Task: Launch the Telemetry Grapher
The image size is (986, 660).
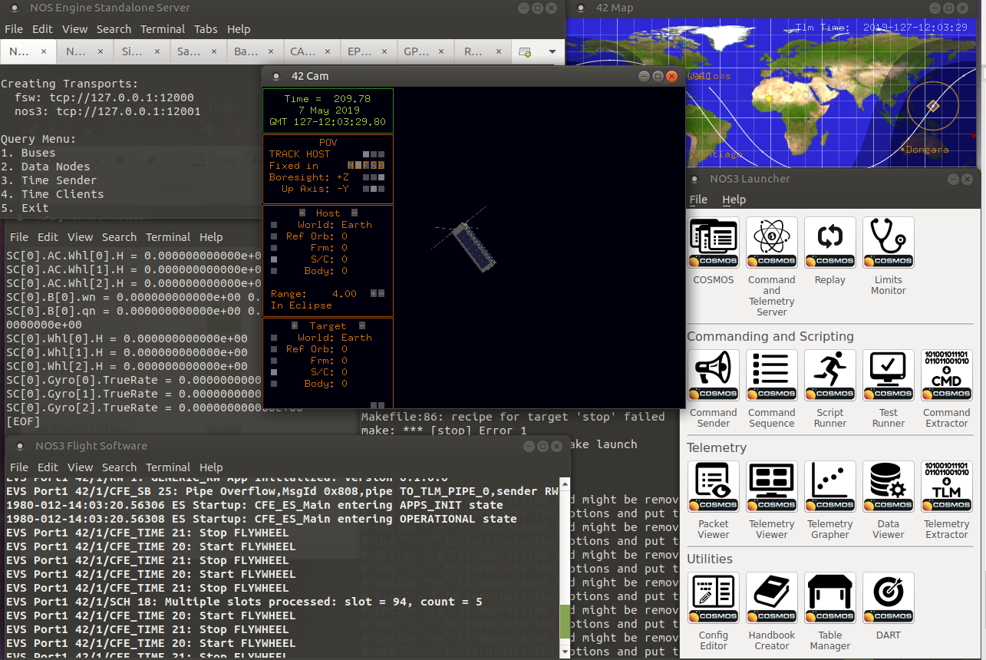Action: [830, 487]
